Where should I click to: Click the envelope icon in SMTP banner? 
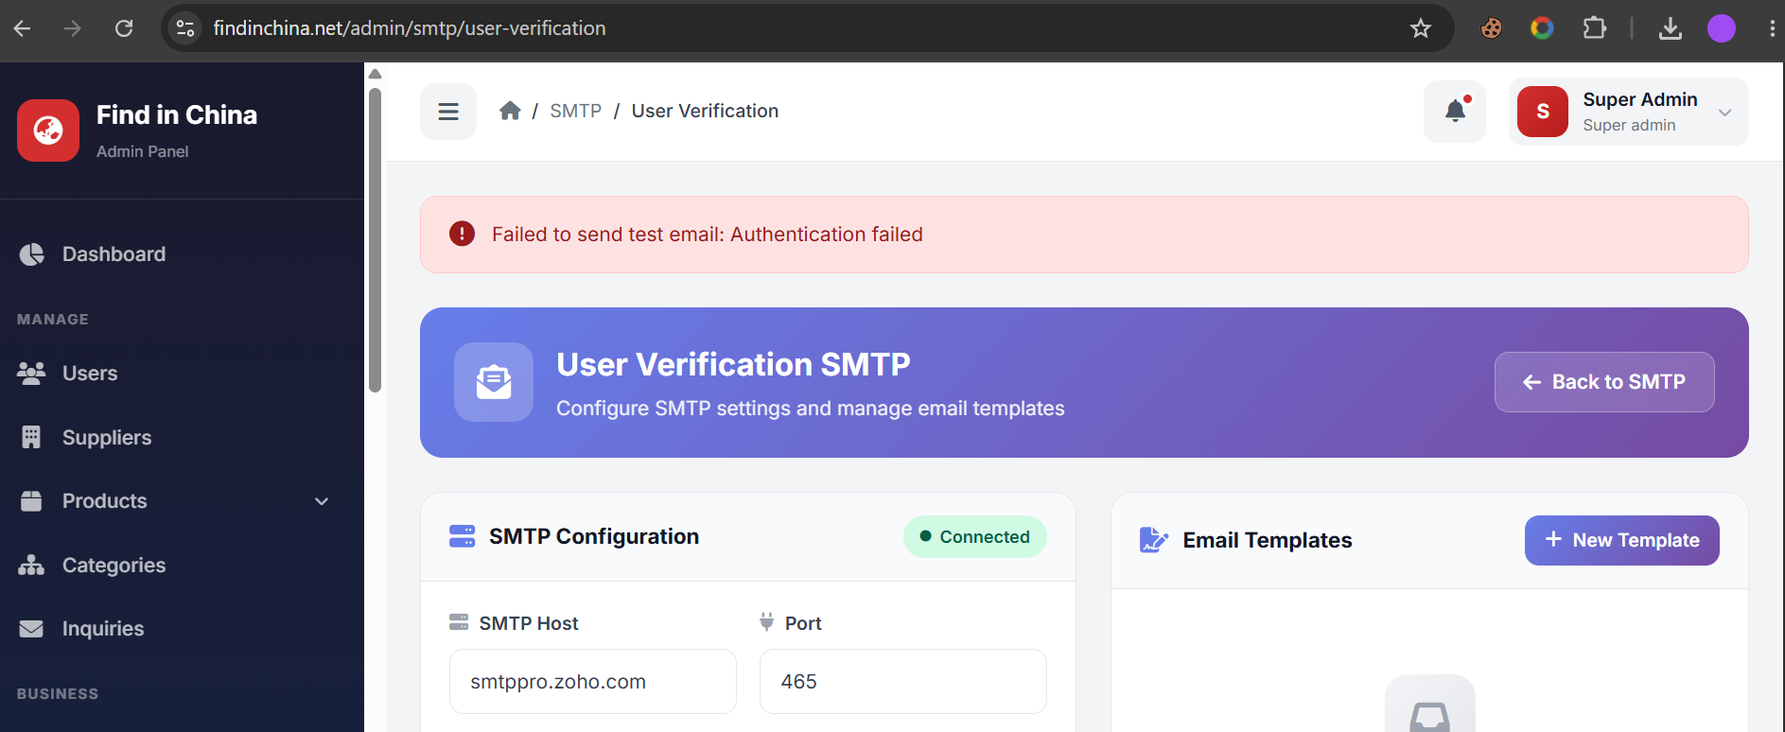click(x=494, y=382)
